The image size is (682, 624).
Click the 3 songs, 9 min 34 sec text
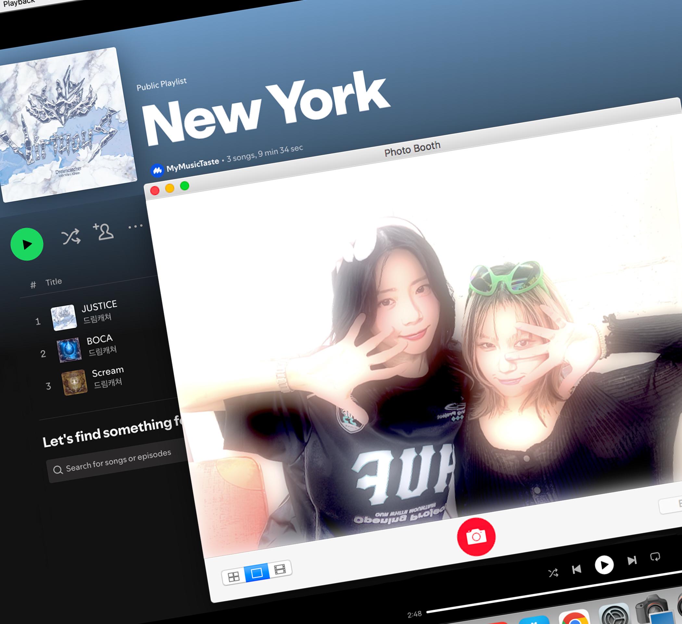265,153
